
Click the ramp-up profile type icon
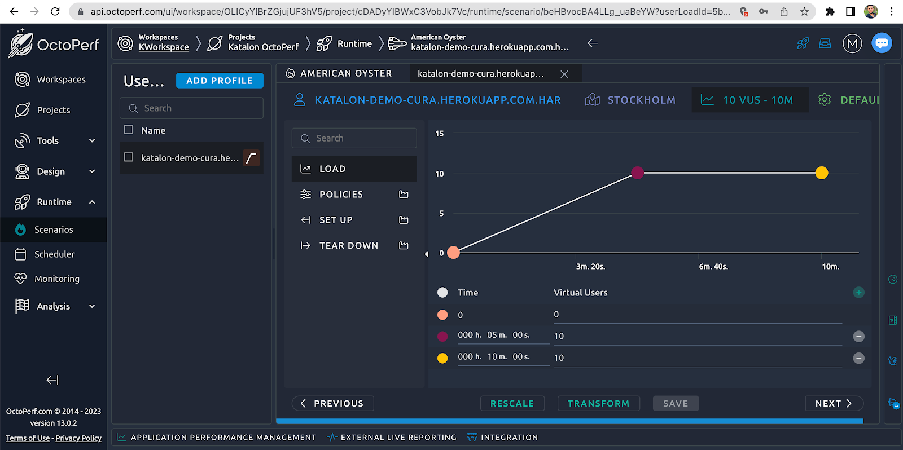(x=251, y=158)
